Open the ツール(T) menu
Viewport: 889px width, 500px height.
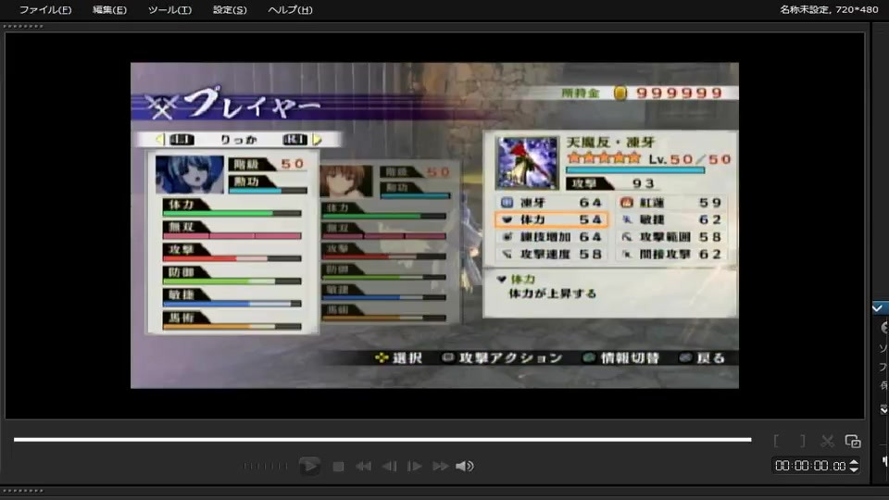click(x=169, y=9)
